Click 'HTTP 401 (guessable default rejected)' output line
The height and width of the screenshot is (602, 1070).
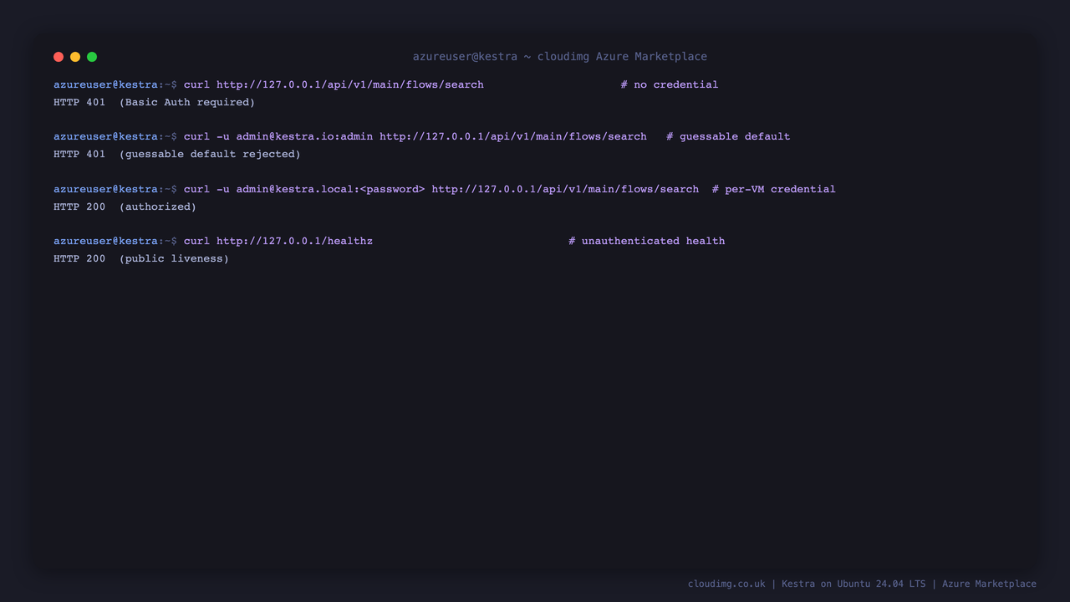(177, 154)
